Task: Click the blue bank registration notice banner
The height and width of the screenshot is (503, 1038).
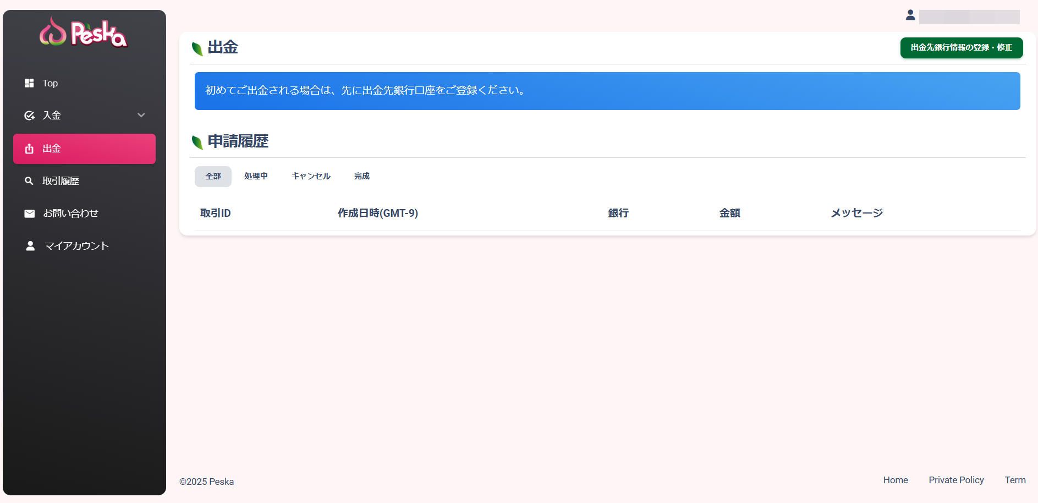Action: click(607, 91)
